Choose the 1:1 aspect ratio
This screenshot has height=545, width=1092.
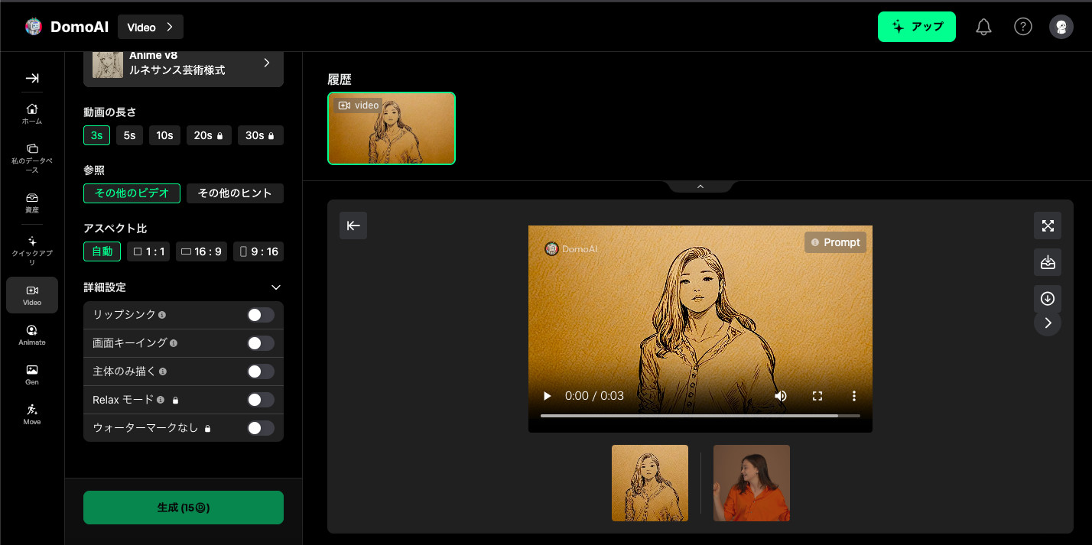[148, 251]
